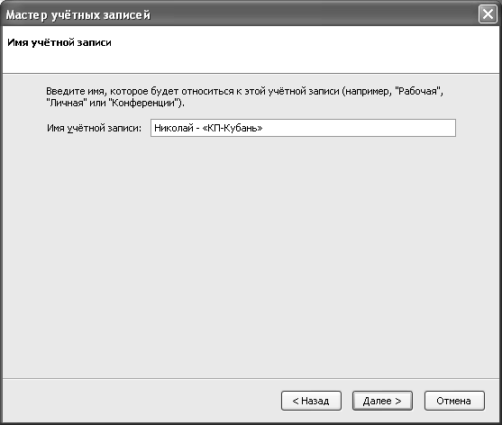This screenshot has height=425, width=502.
Task: Click the underlined у in field label
Action: 70,129
